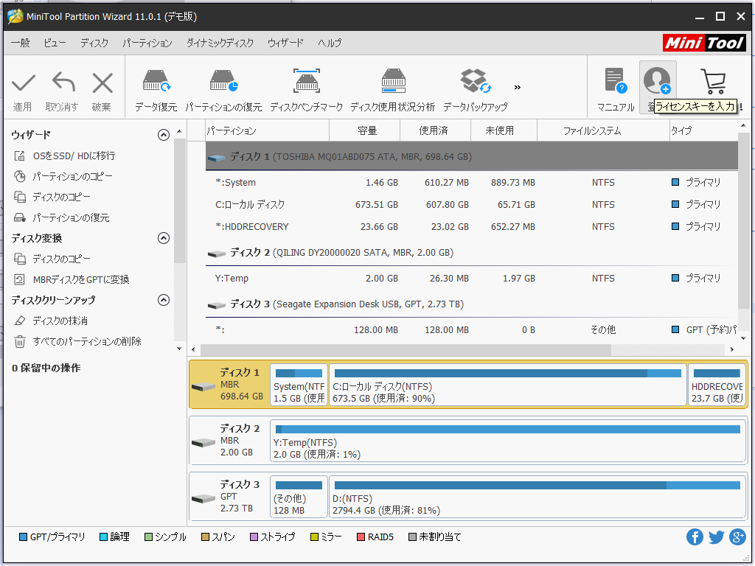This screenshot has height=566, width=755.
Task: Click the MiniTool logo
Action: (x=704, y=43)
